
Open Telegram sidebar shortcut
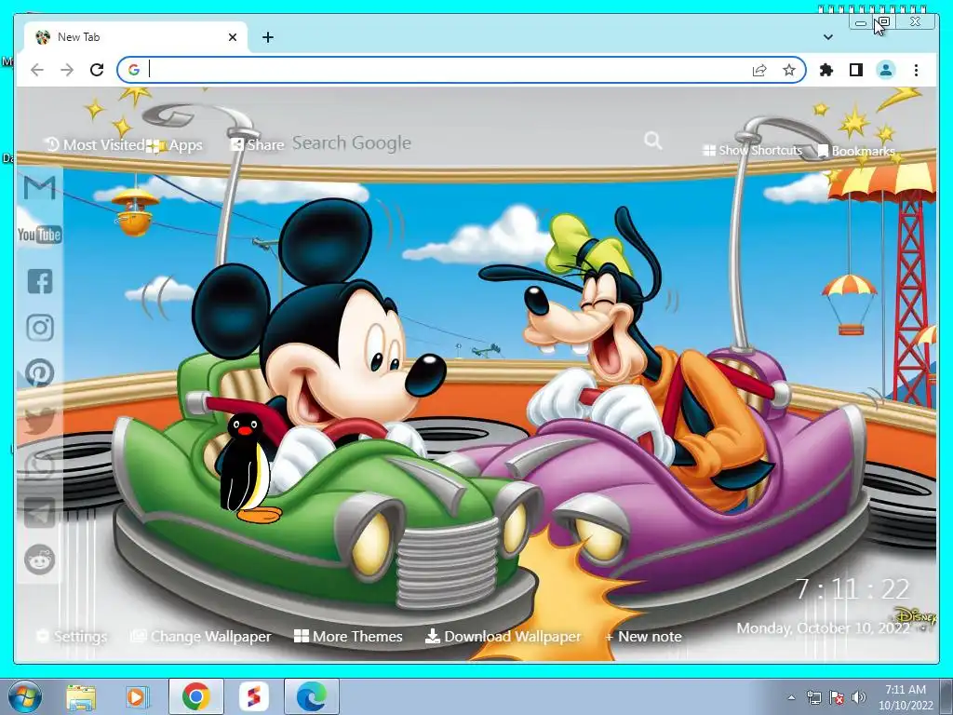point(40,514)
